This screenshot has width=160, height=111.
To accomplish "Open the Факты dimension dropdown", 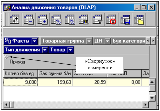I will (x=34, y=41).
